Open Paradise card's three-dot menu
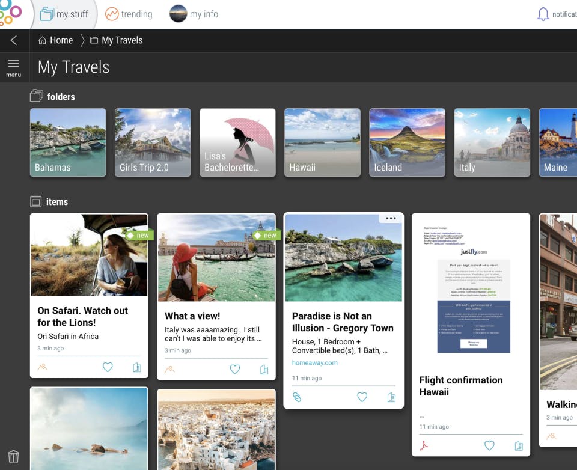 [x=391, y=218]
